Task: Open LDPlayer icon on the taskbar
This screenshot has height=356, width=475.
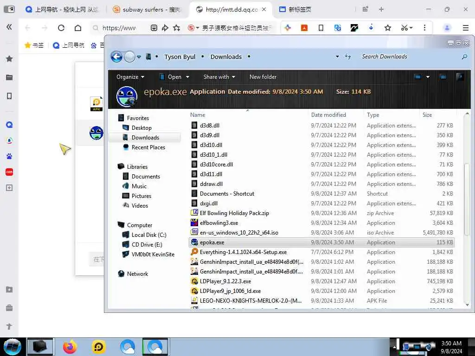Action: point(99,347)
